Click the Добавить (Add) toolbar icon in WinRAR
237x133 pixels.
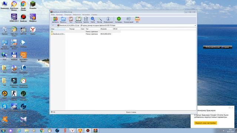55,20
